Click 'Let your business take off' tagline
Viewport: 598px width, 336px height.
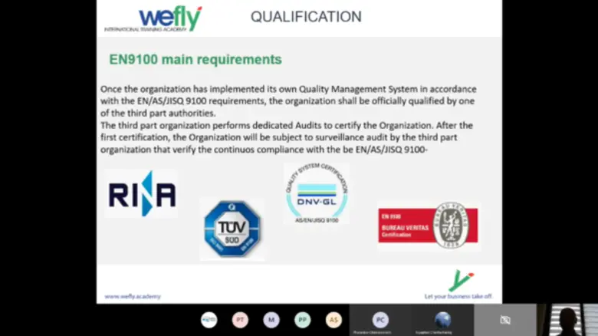(458, 296)
